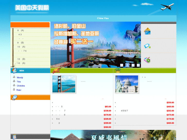Chat with Wendy on MSN
Image resolution: width=187 pixels, height=140 pixels.
(20, 78)
